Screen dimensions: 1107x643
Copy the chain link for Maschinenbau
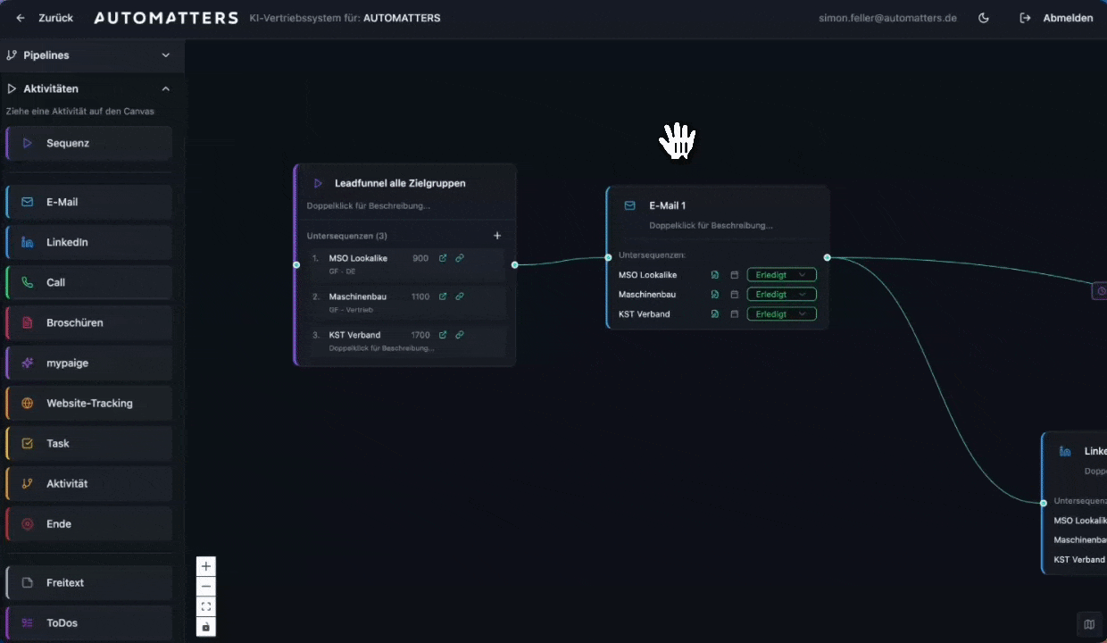460,296
